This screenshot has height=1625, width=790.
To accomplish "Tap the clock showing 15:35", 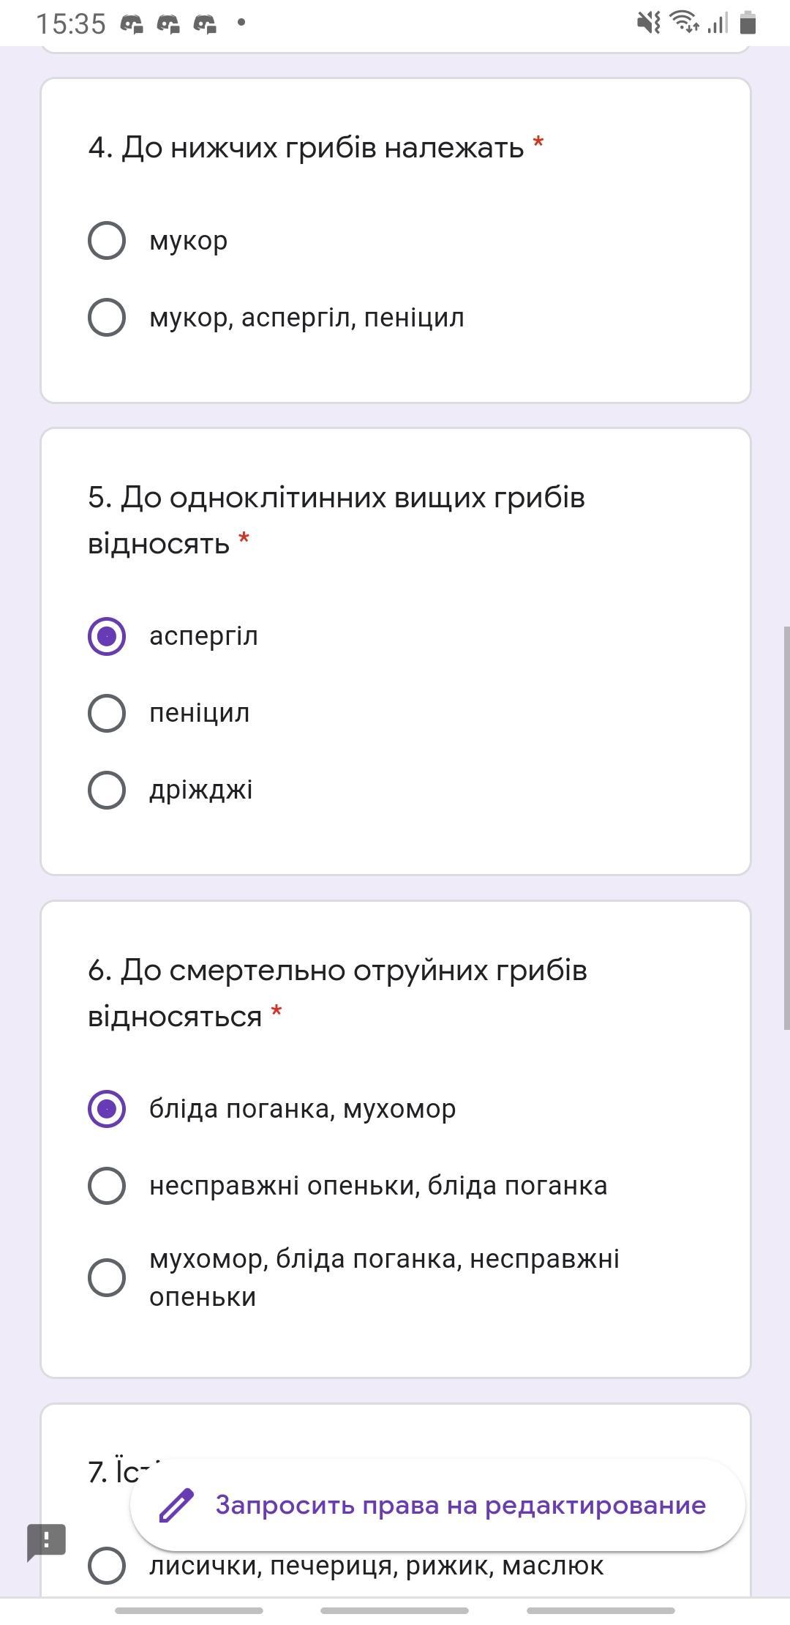I will (71, 24).
